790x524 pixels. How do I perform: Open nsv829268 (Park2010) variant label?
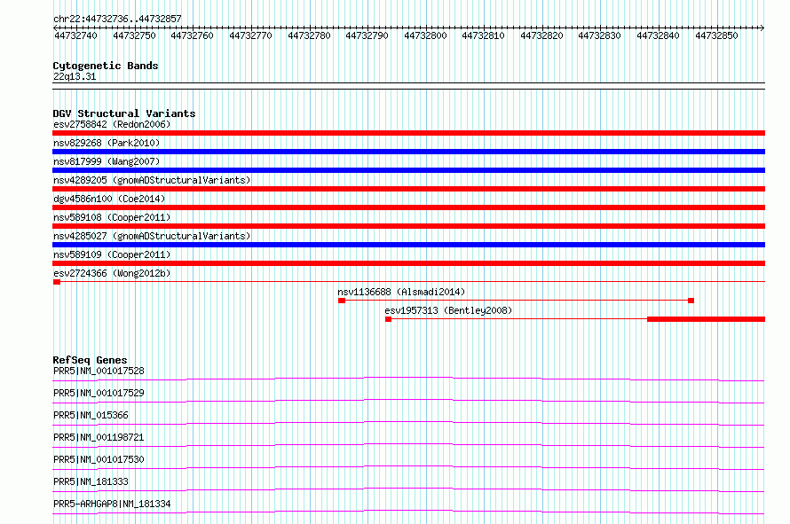pos(107,143)
